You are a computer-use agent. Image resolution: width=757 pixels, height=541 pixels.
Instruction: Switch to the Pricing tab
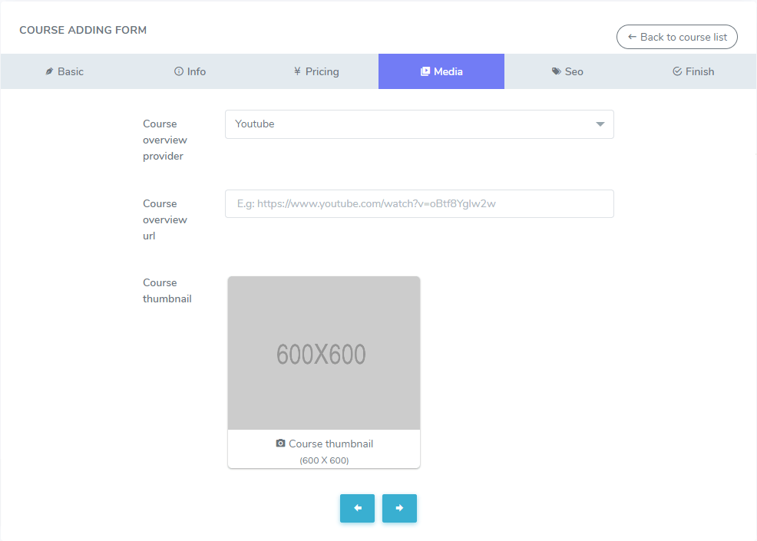(x=316, y=71)
